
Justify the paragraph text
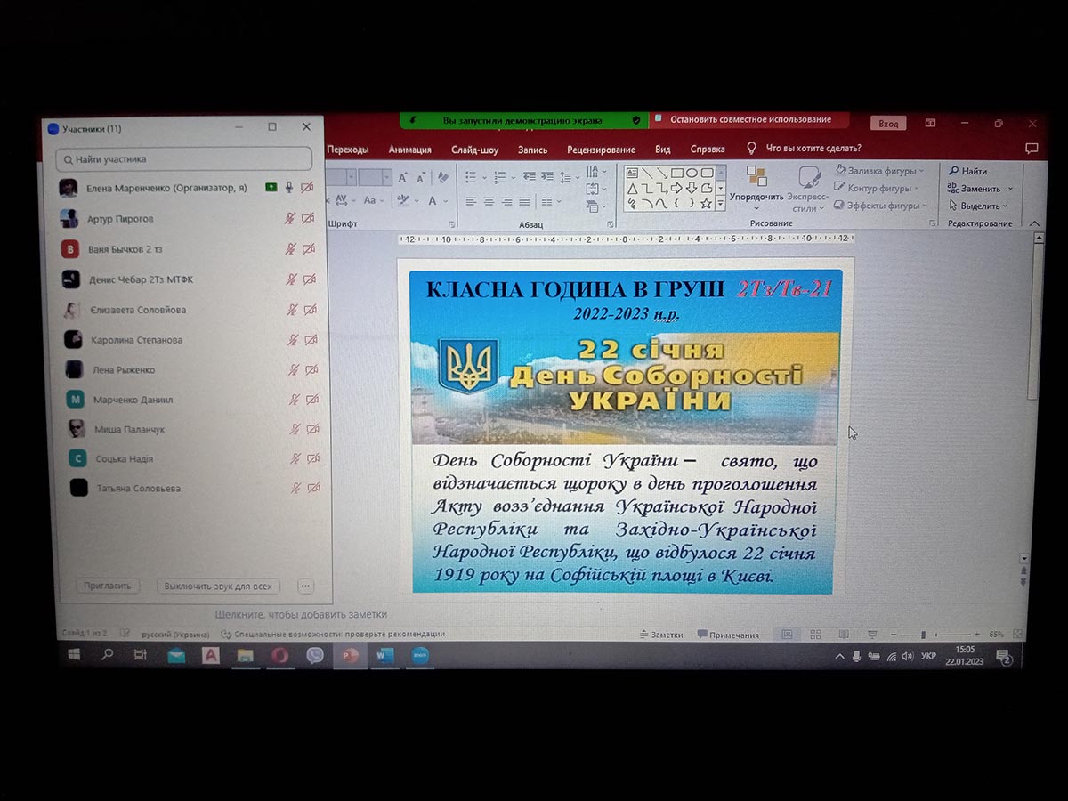click(x=524, y=201)
